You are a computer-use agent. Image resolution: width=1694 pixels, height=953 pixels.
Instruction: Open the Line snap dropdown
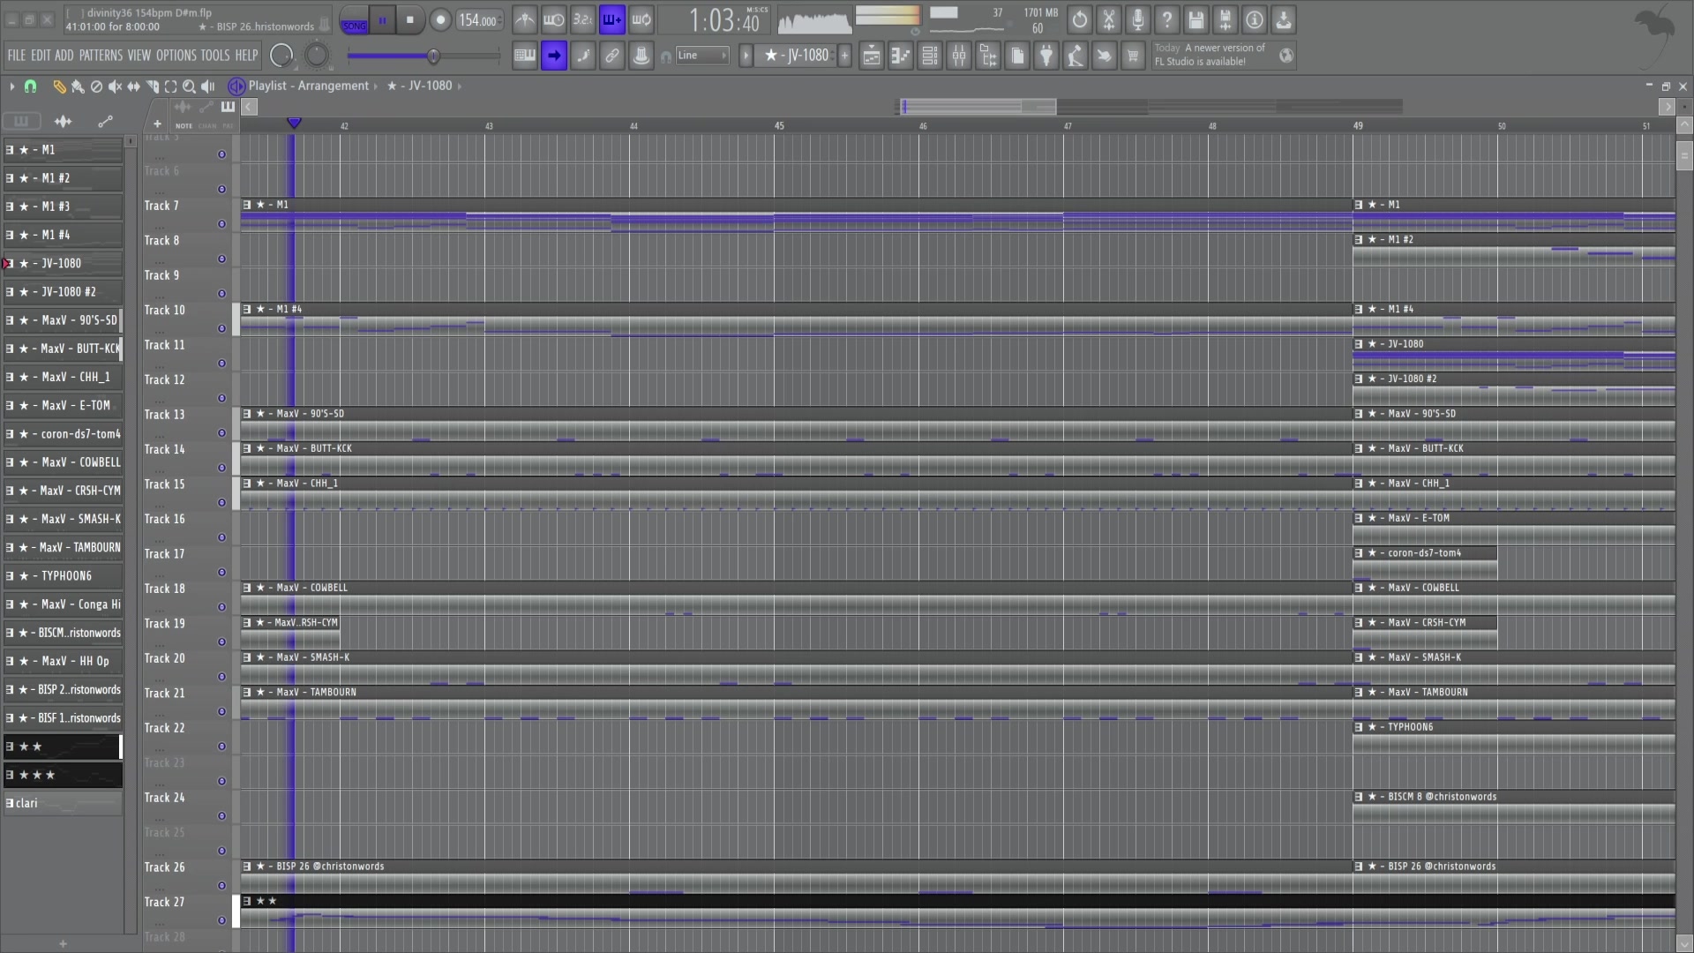(x=703, y=56)
